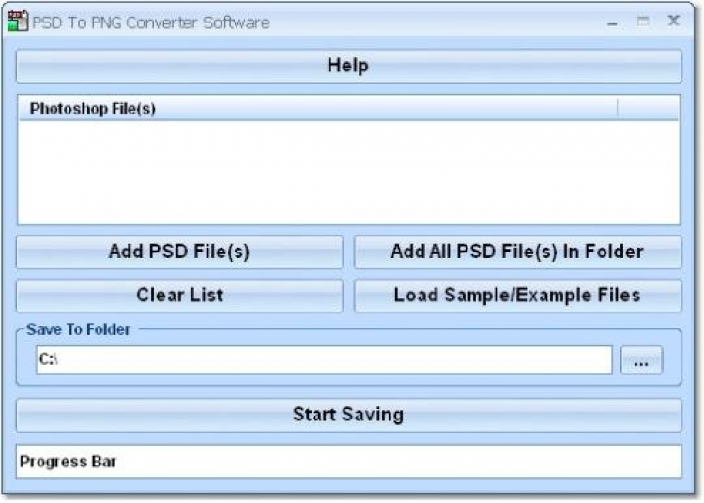Browse for folder with the ... button

(x=641, y=360)
